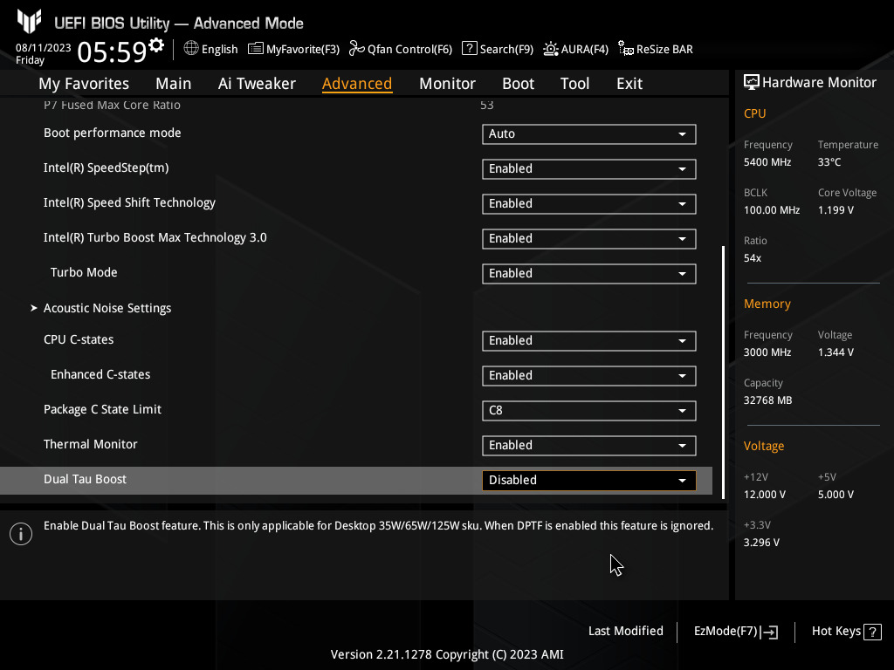Screen dimensions: 894x670
Task: Switch to Boot tab
Action: click(x=518, y=83)
